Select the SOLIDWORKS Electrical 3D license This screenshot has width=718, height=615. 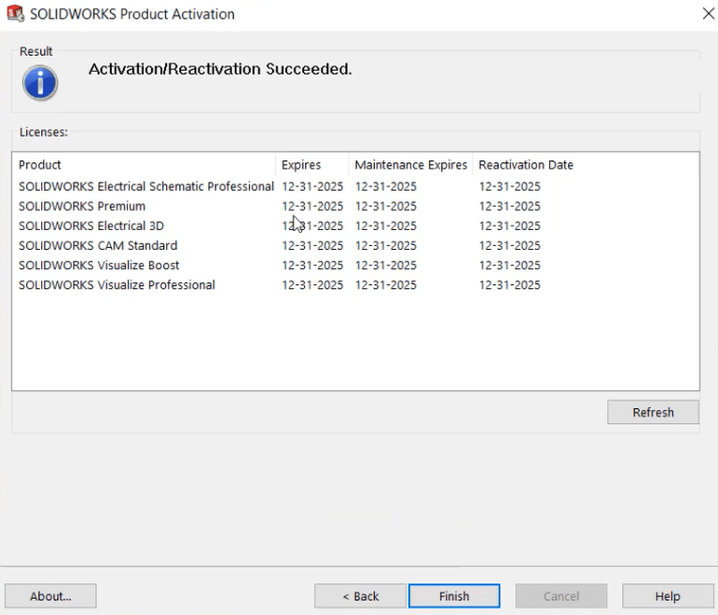(91, 225)
